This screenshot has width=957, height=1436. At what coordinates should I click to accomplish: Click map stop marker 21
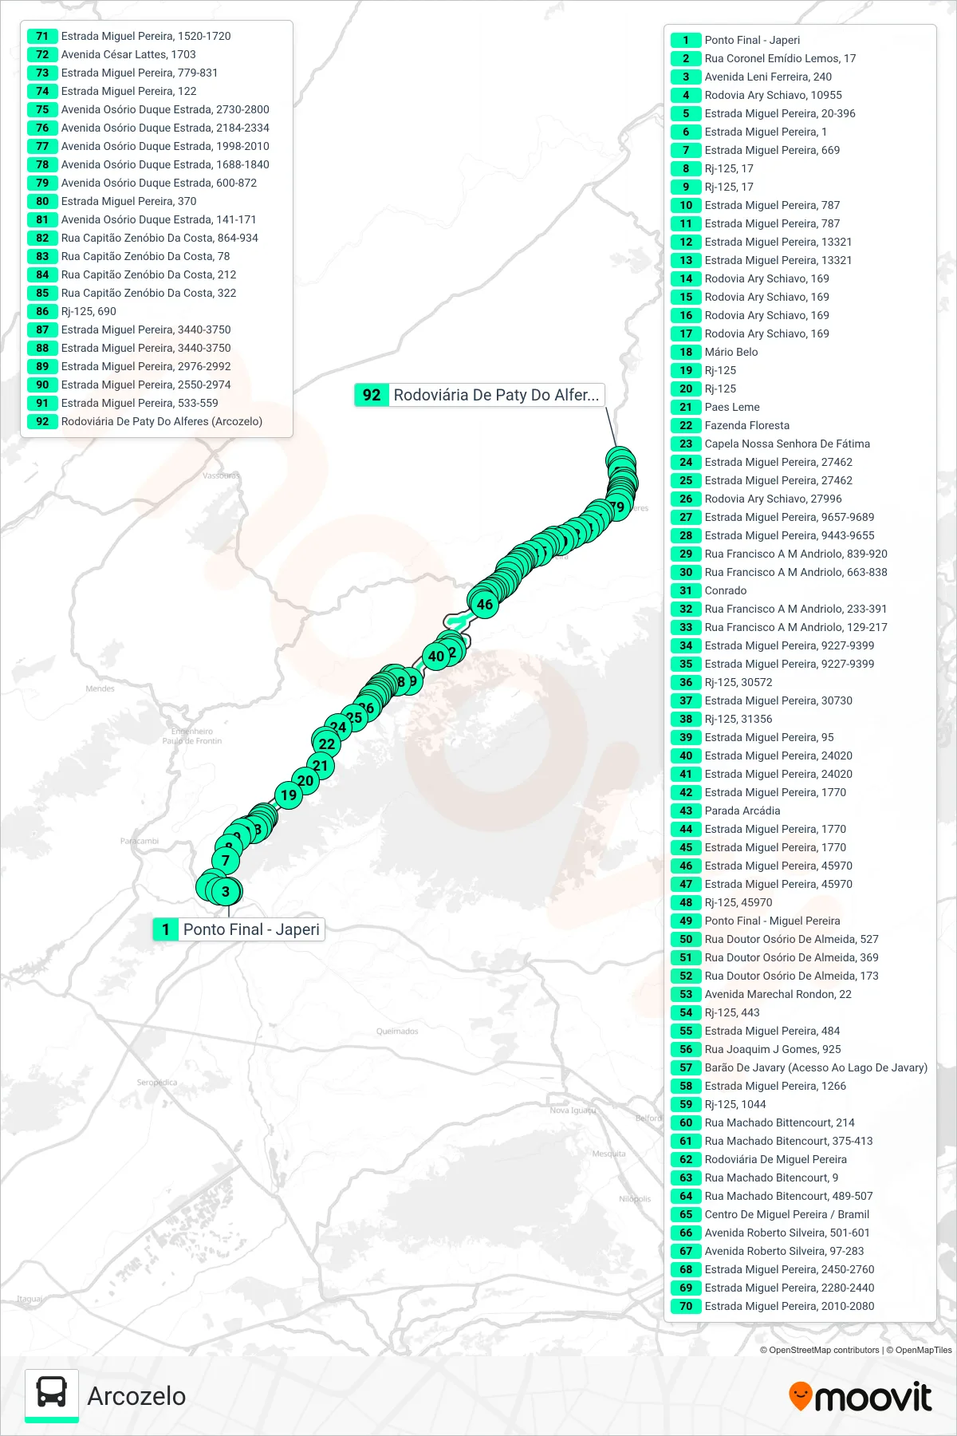(320, 765)
